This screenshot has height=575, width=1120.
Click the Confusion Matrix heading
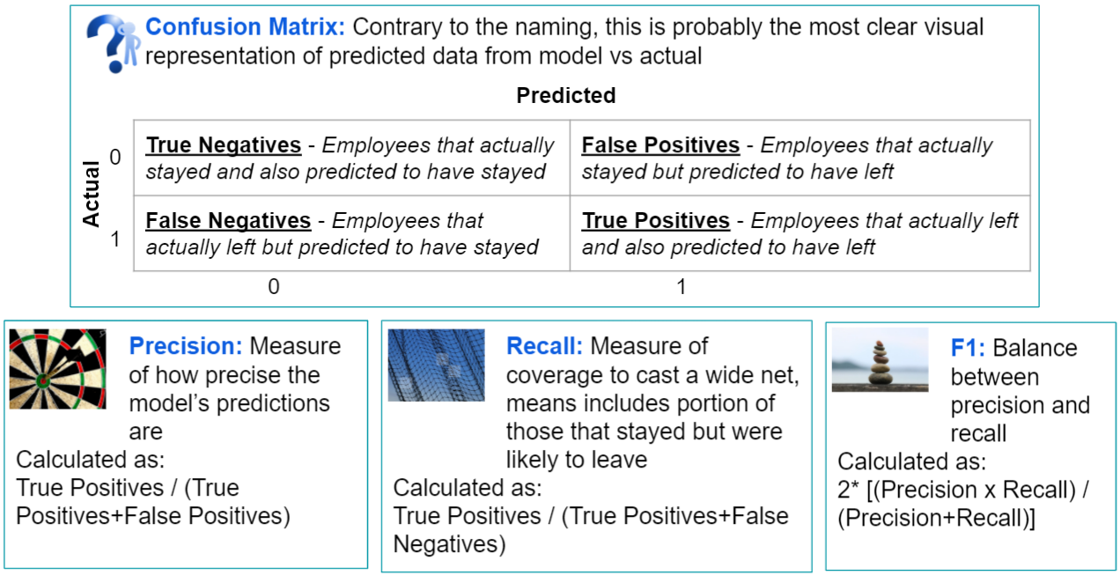coord(245,27)
